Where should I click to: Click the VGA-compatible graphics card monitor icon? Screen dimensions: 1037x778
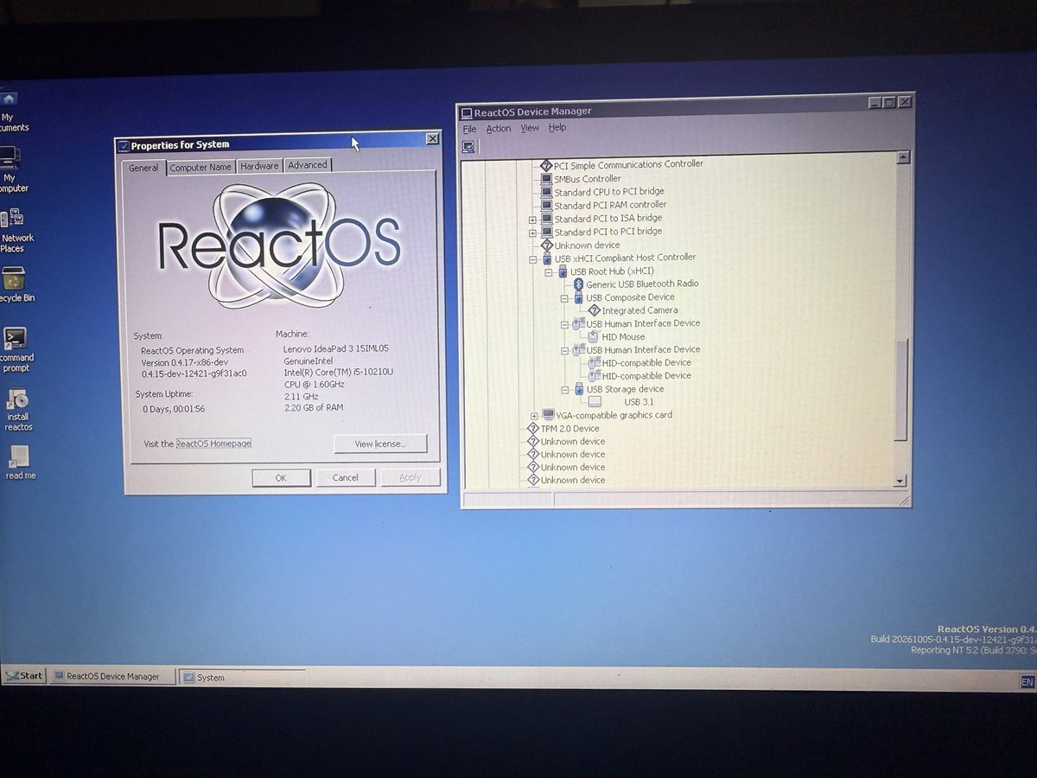(548, 415)
